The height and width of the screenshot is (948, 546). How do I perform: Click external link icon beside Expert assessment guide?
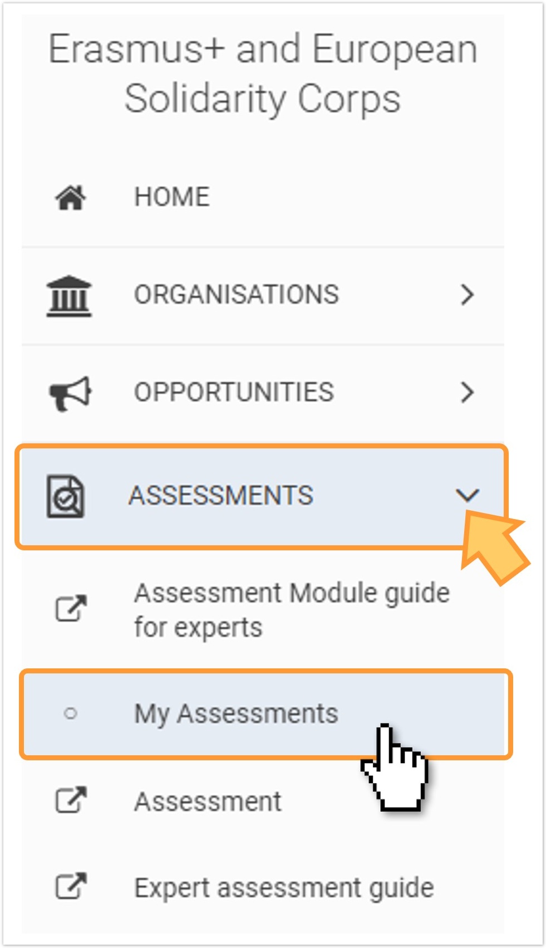[x=71, y=886]
